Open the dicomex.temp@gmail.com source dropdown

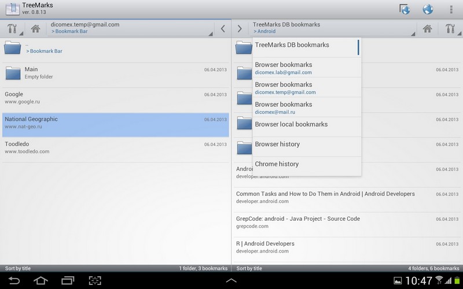click(130, 28)
